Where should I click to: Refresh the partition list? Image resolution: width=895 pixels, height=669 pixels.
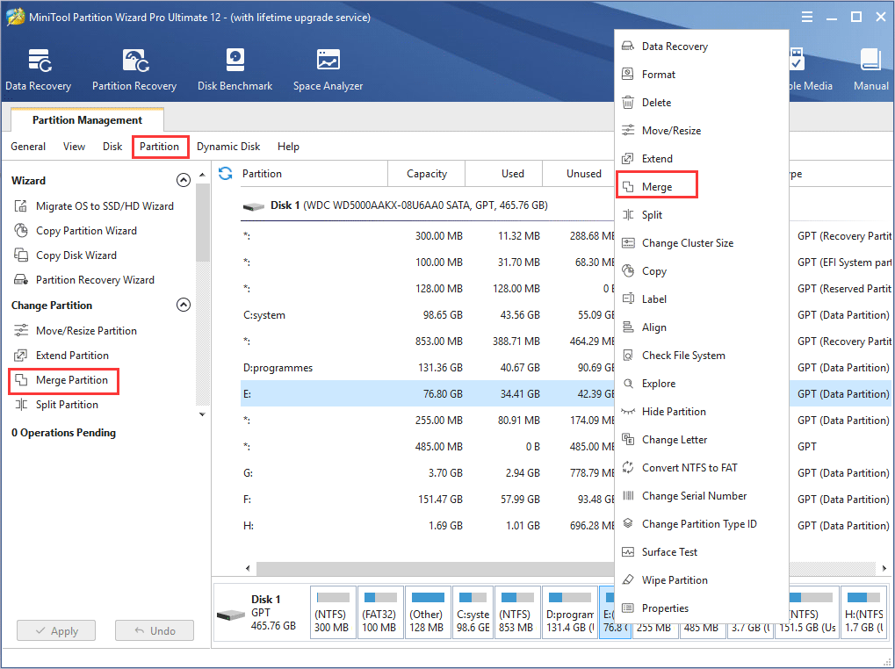point(226,174)
